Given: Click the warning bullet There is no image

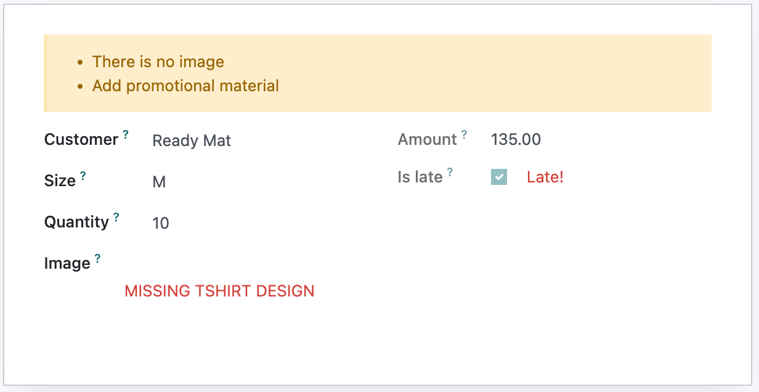Looking at the screenshot, I should (158, 62).
